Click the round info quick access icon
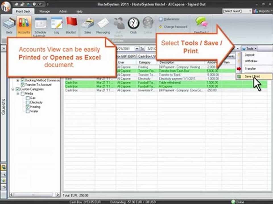Screen dimensions: 273x204 [34, 4]
